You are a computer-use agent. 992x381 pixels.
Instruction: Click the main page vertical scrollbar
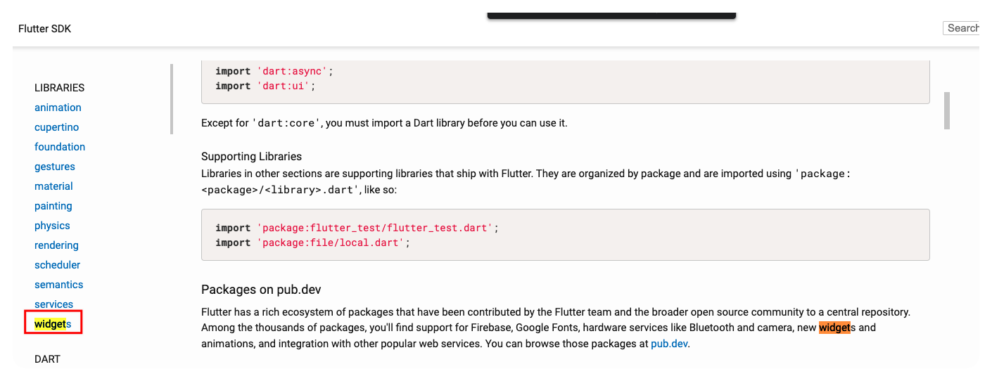click(947, 110)
